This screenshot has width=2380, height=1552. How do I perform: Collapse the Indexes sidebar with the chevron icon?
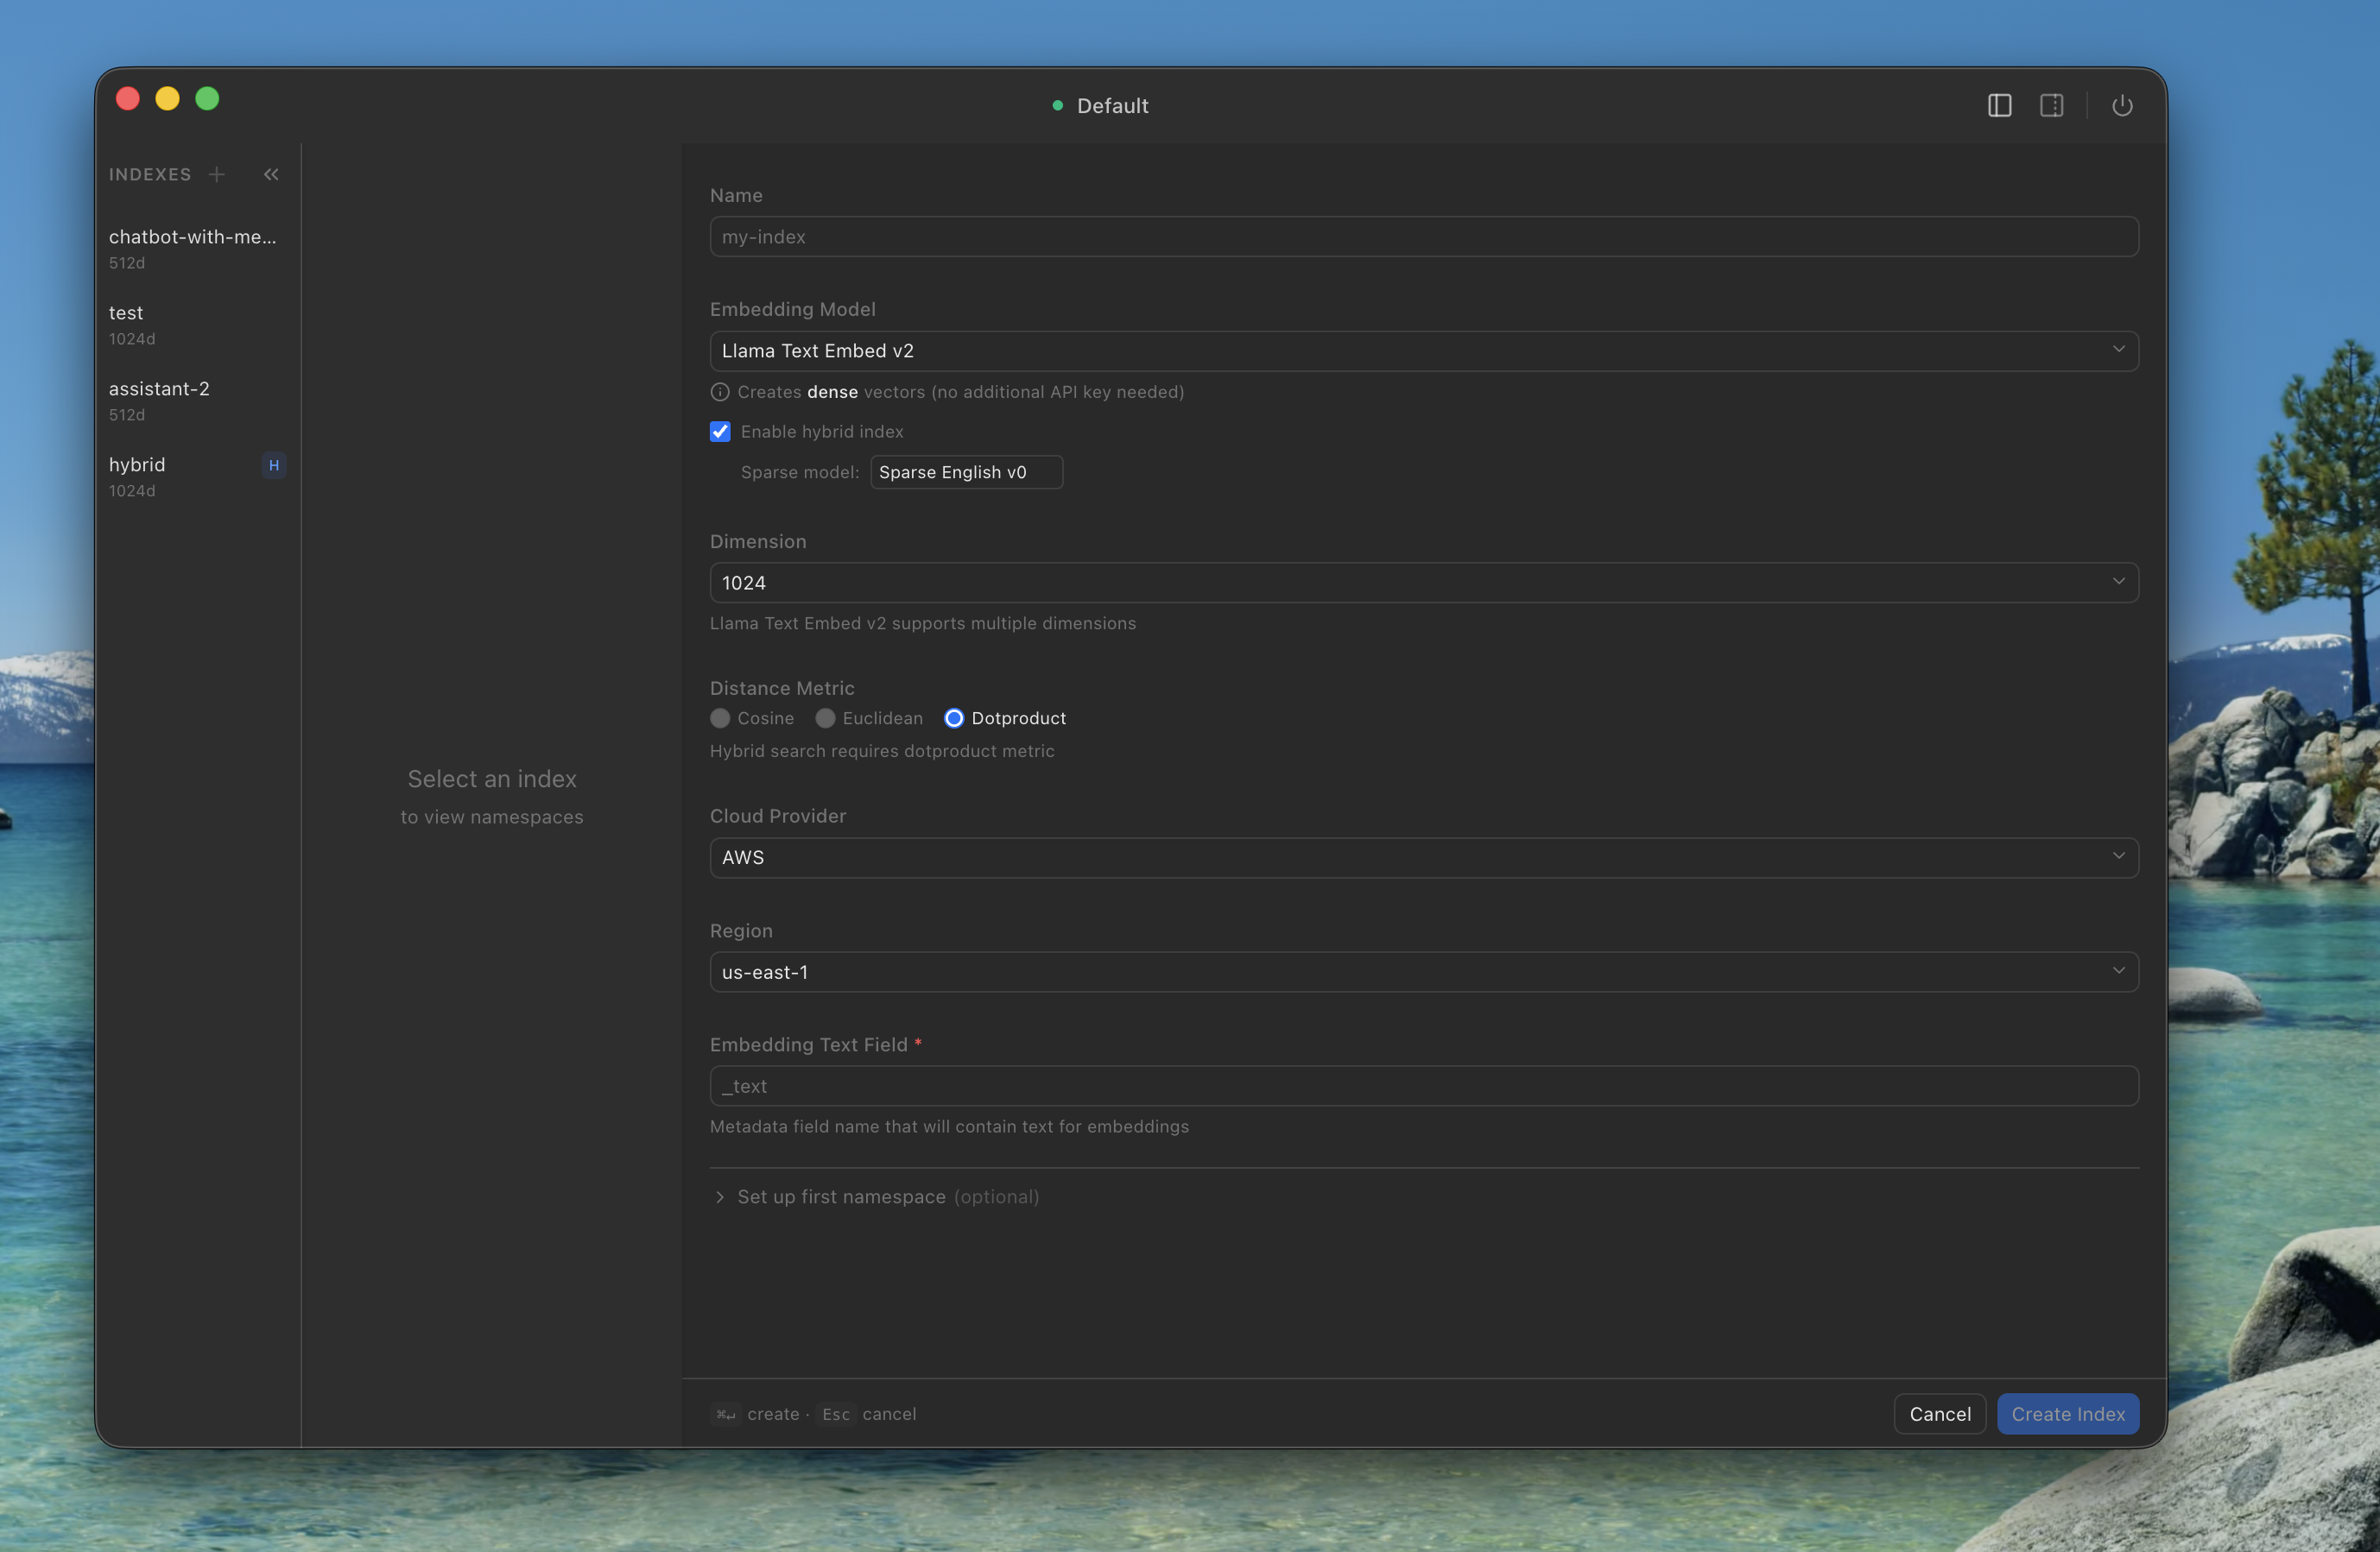tap(270, 173)
